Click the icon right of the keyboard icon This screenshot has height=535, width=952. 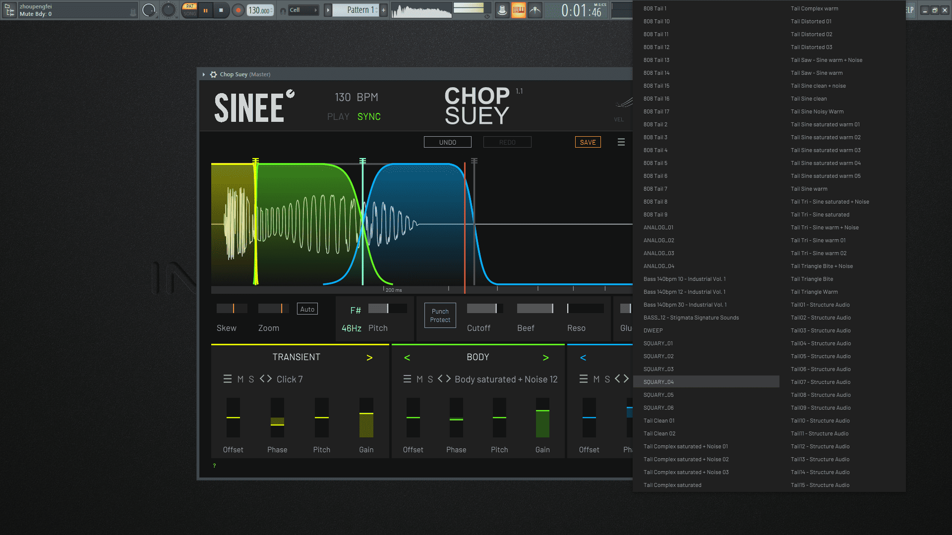[535, 10]
